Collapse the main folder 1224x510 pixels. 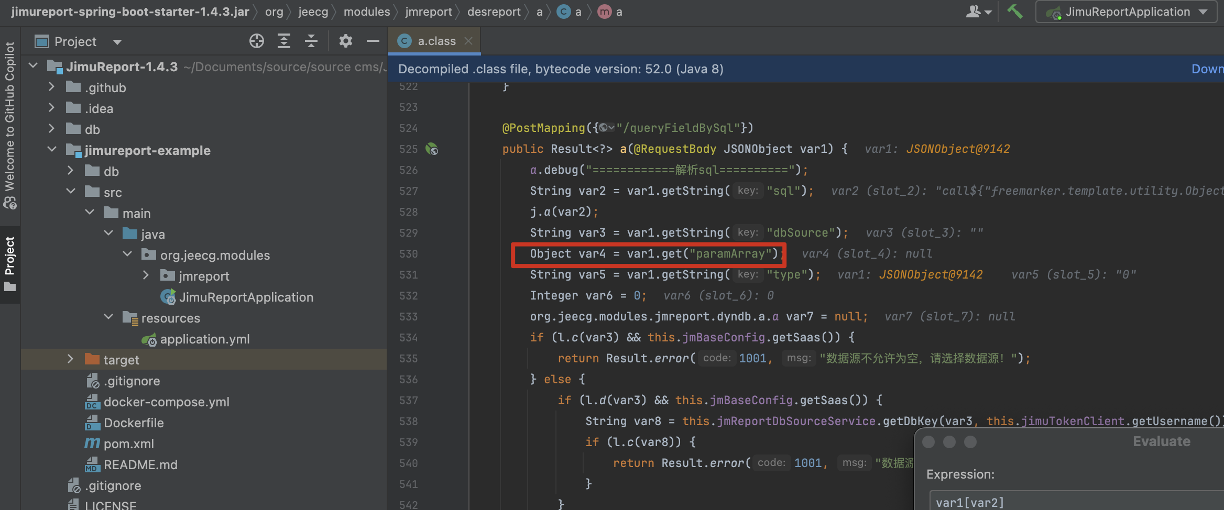(89, 213)
